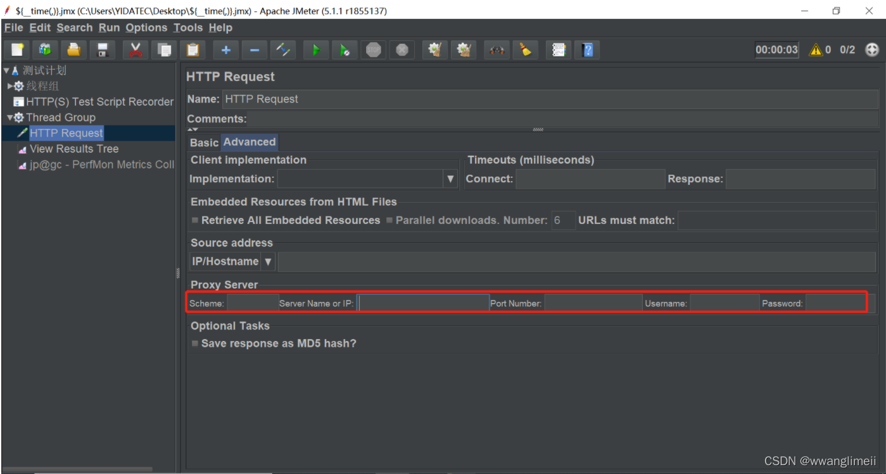
Task: Click the test plan flask icon in the tree
Action: click(x=15, y=70)
